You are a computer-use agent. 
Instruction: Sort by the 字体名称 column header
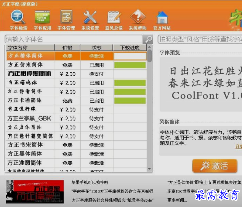pyautogui.click(x=30, y=48)
